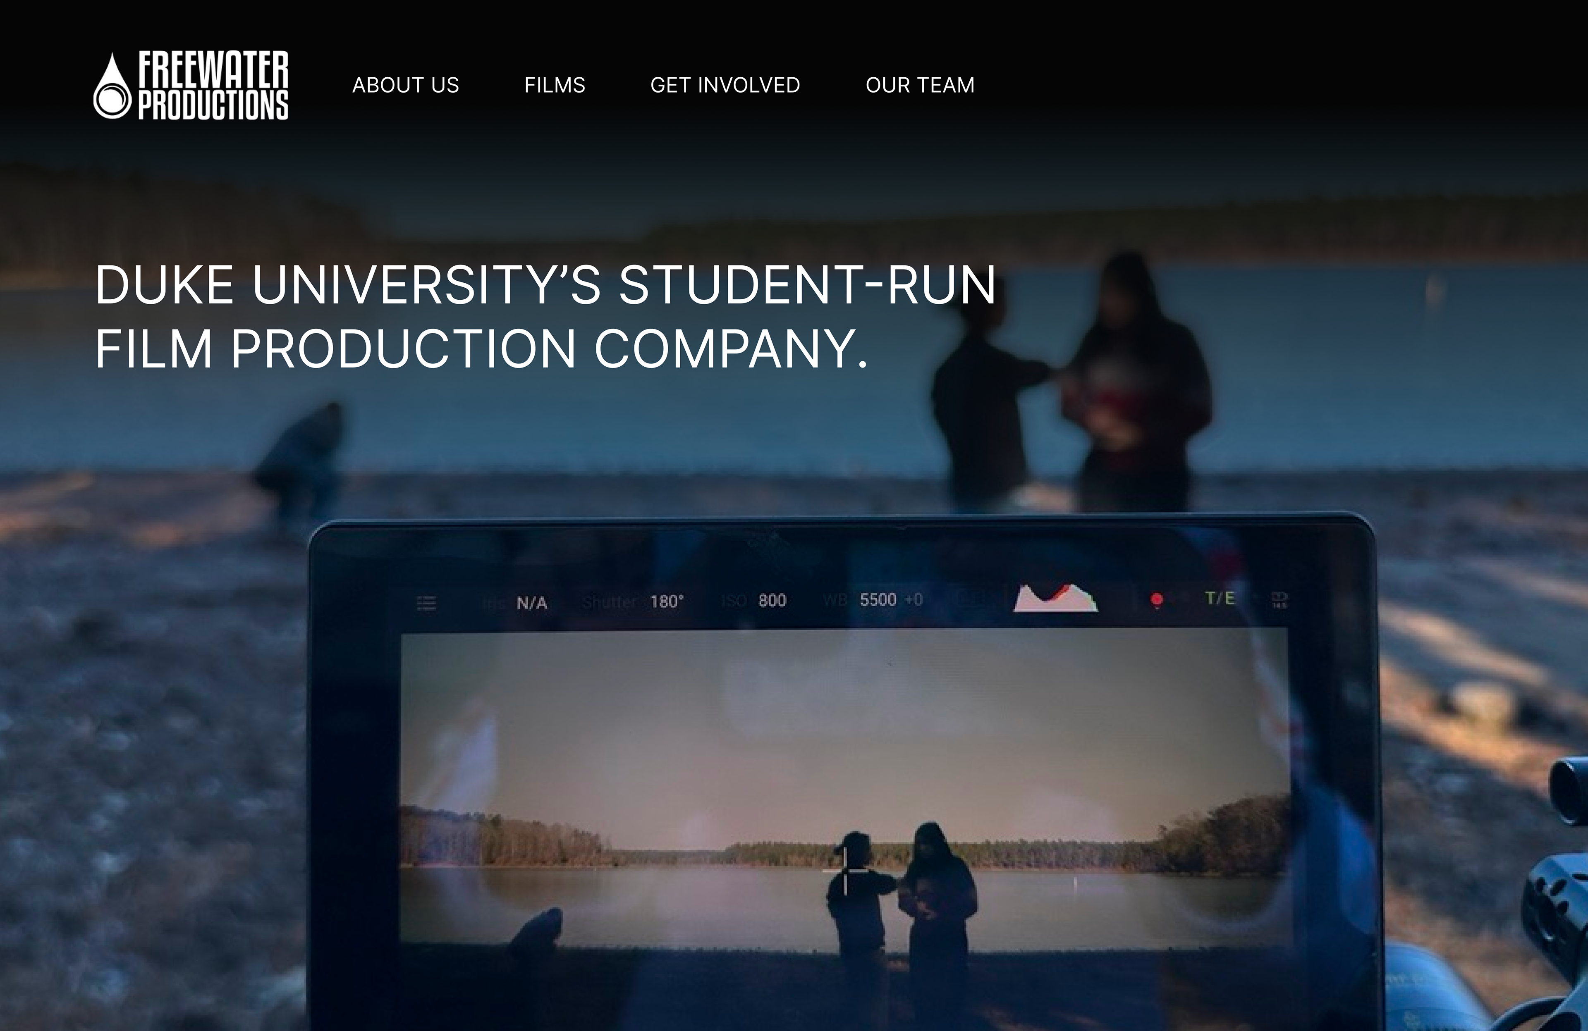
Task: Tap the monitor's hamburger list menu icon
Action: 426,604
